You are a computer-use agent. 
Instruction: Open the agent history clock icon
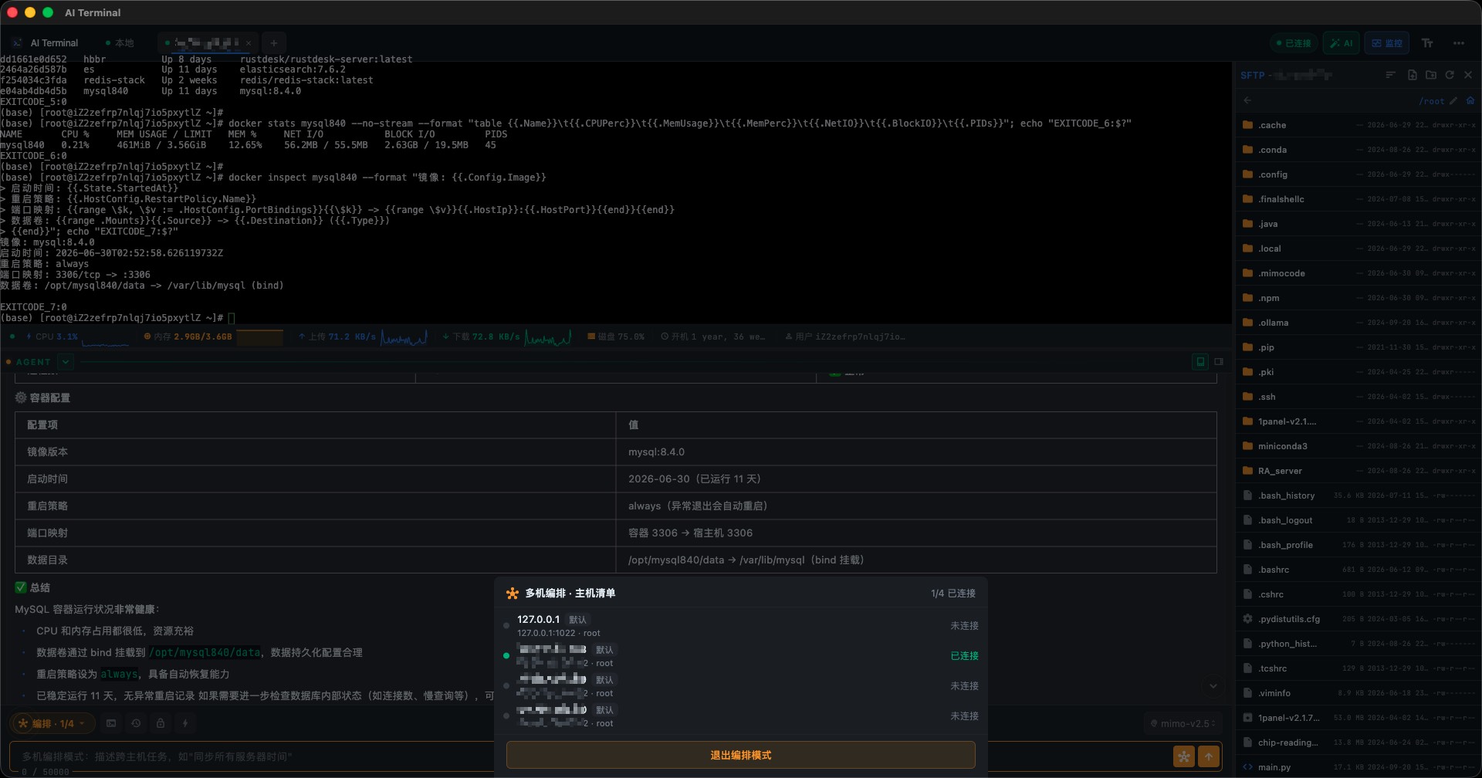pyautogui.click(x=136, y=723)
